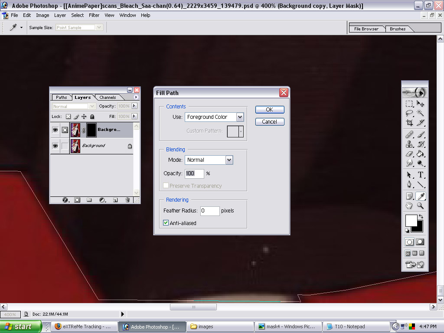Select the Magic Wand tool

421,113
